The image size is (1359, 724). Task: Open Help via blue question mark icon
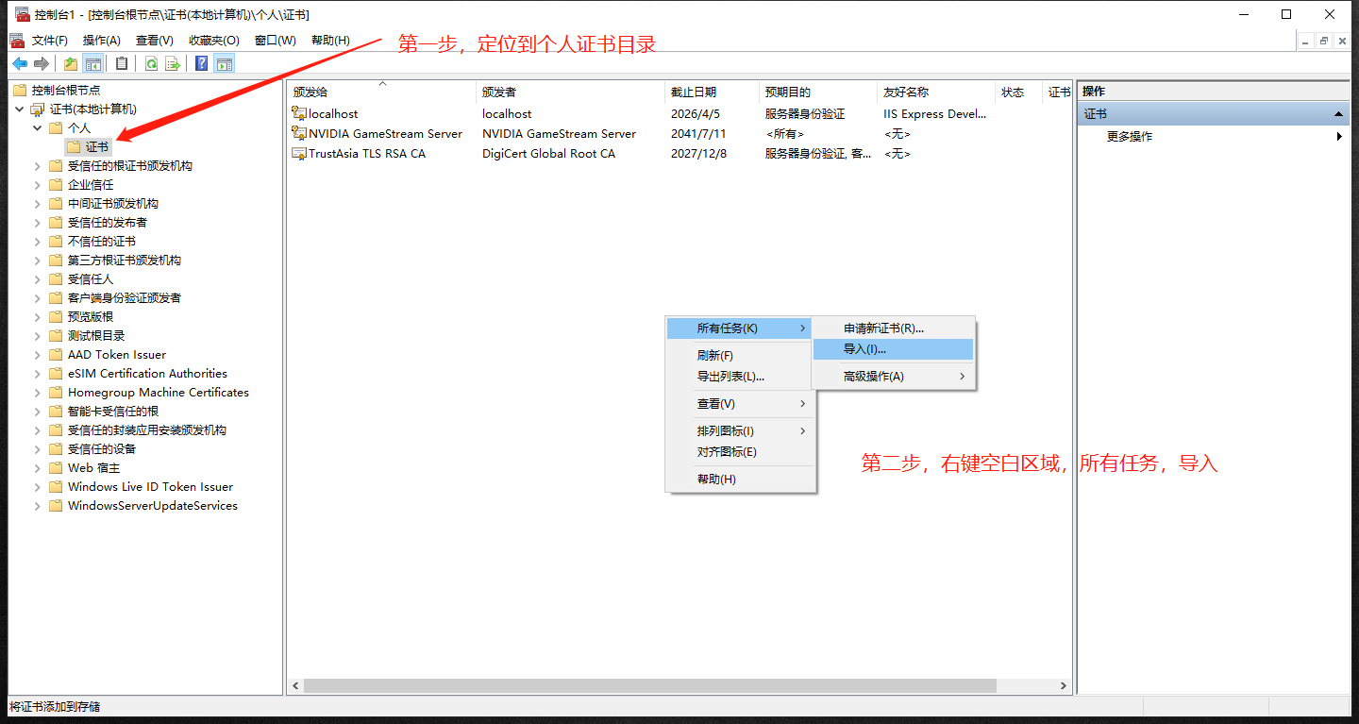pyautogui.click(x=201, y=64)
